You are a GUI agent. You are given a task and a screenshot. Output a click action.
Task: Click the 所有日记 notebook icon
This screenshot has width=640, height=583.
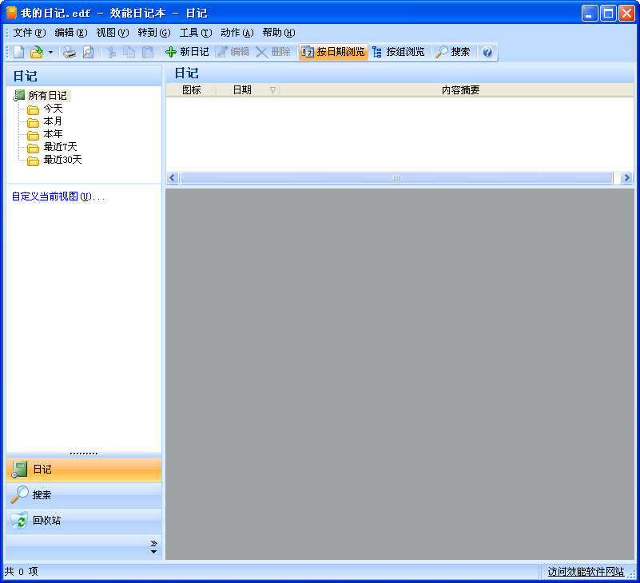[x=18, y=96]
